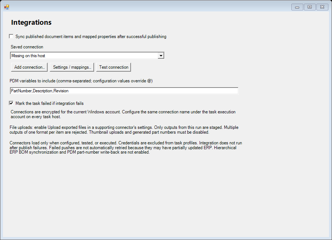The image size is (332, 240).
Task: Close the Integrations window
Action: (x=322, y=7)
